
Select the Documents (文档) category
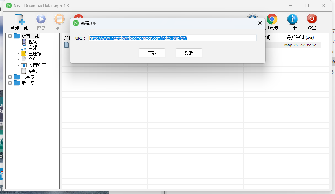click(x=33, y=59)
